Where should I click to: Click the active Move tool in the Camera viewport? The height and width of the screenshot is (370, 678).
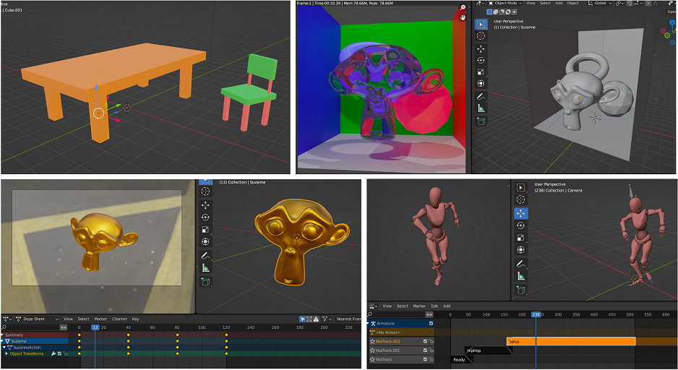coord(520,213)
